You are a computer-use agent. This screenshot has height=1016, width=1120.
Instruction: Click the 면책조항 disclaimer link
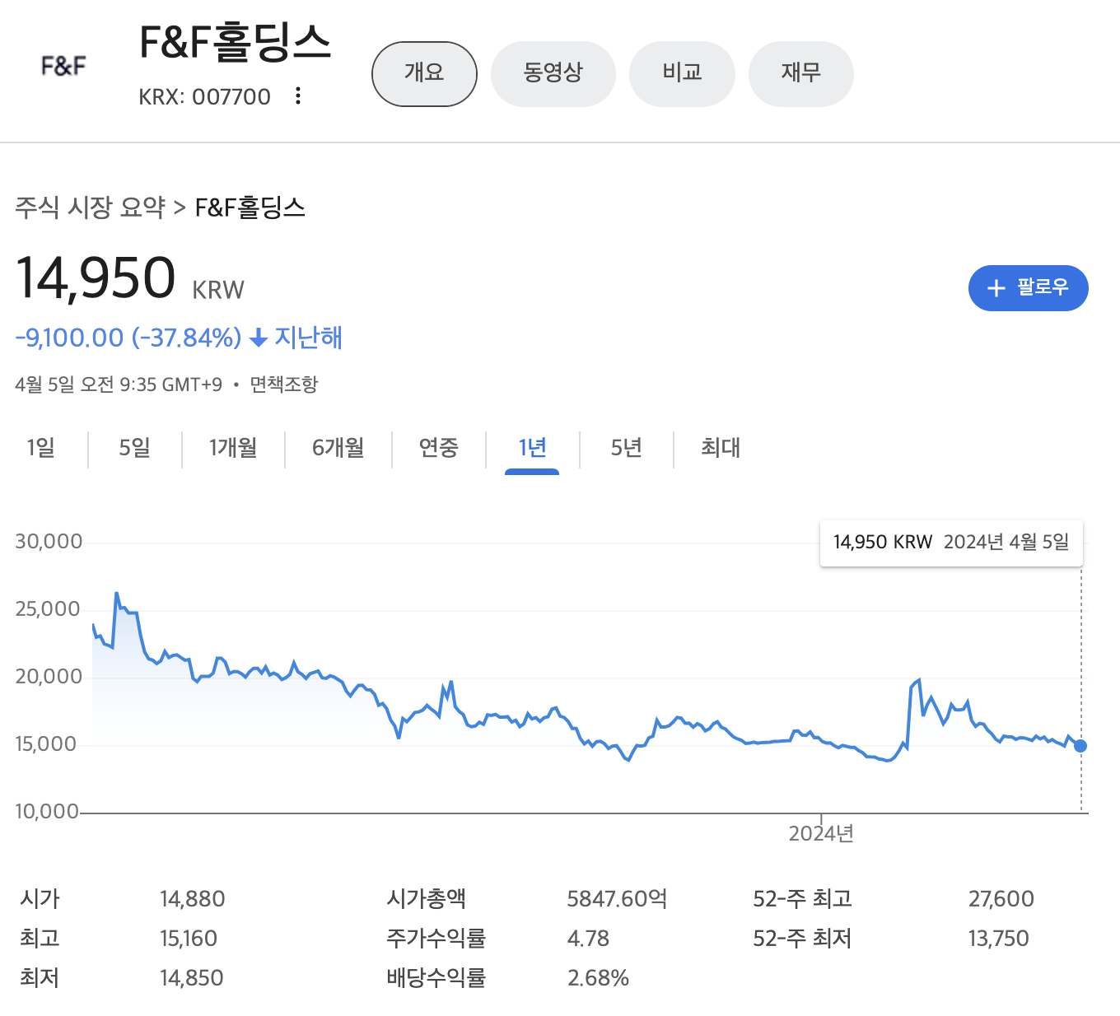pos(284,384)
